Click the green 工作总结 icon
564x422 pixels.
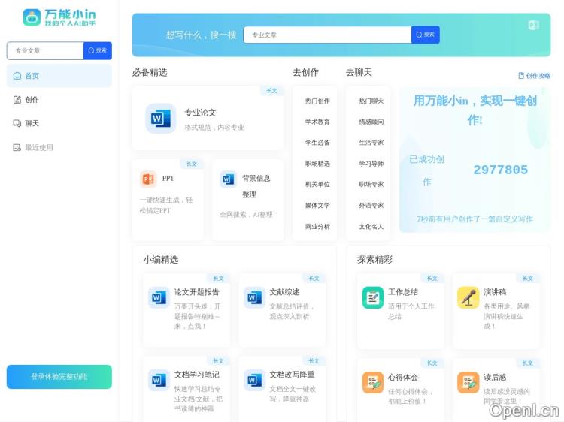[372, 297]
